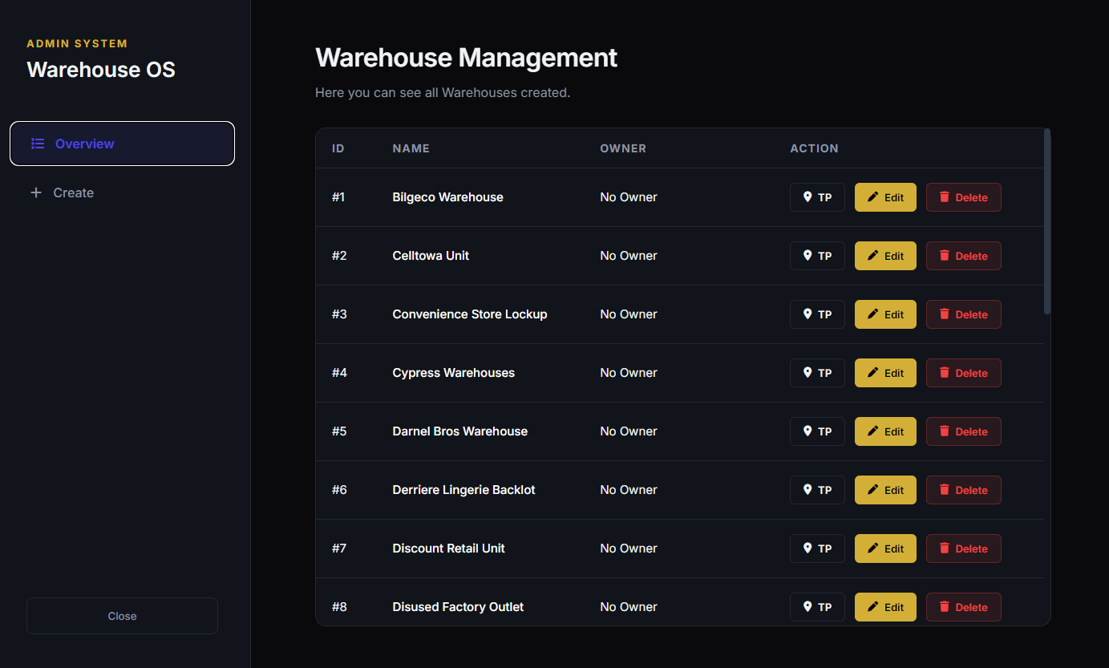Viewport: 1109px width, 668px height.
Task: Click the pencil icon for Convenience Store Lockup
Action: pyautogui.click(x=873, y=314)
